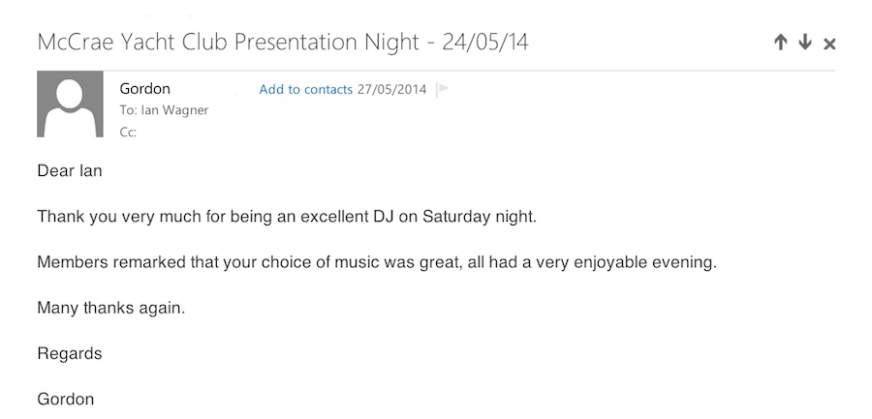Click the To: field label
872x419 pixels.
[x=128, y=110]
